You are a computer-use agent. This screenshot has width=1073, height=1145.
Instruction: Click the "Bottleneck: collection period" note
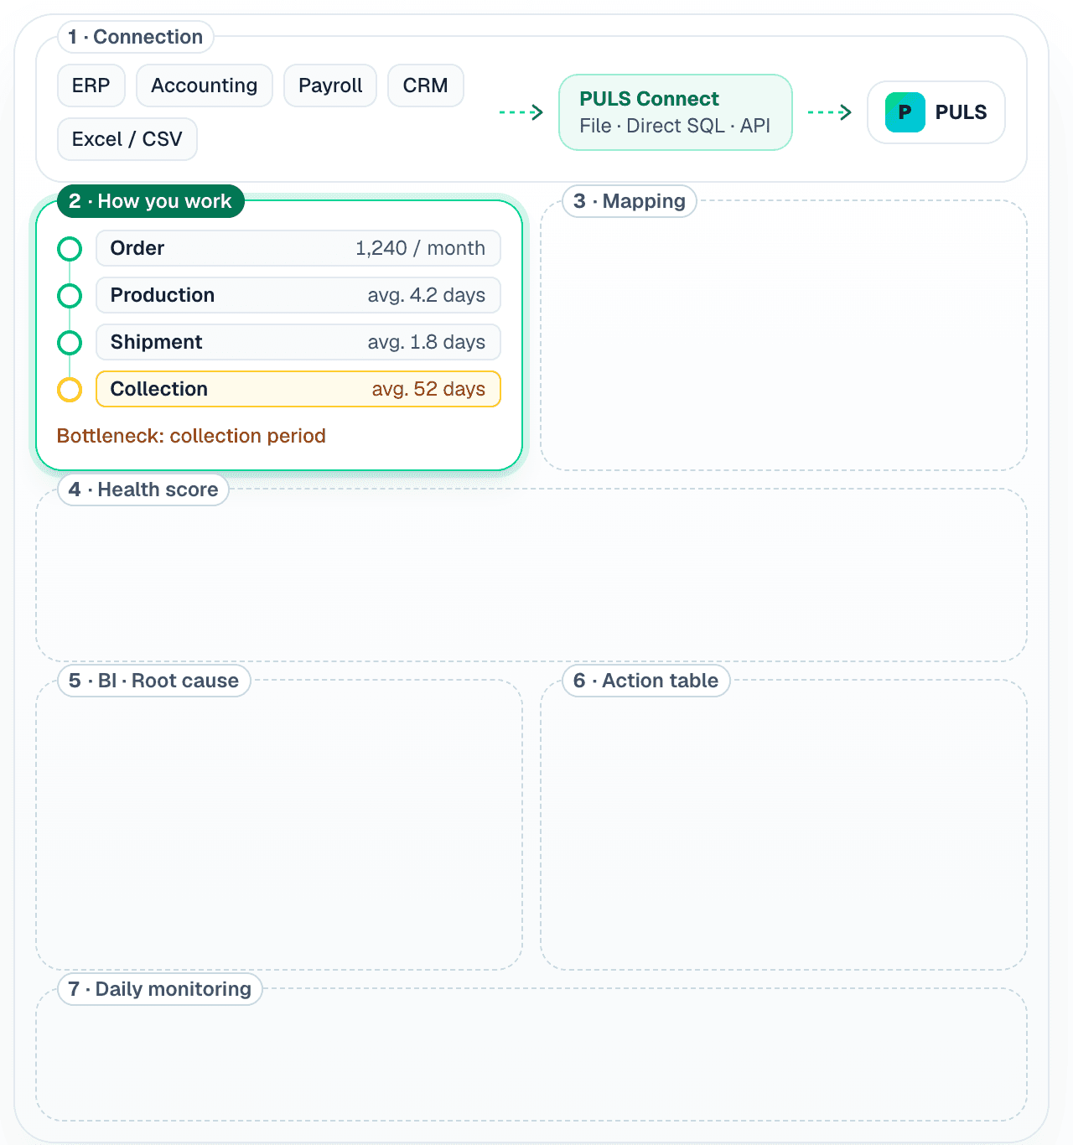191,436
